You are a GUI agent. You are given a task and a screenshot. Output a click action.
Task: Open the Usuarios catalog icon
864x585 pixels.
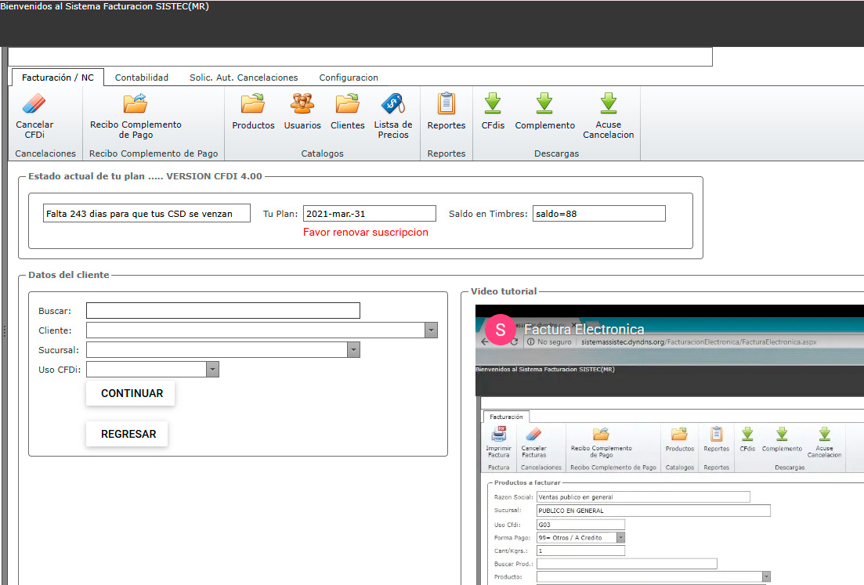(x=302, y=104)
